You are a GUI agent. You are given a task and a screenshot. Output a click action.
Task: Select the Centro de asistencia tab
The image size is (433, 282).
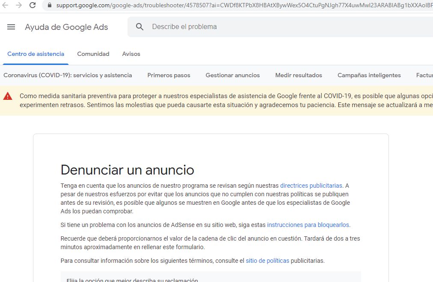[x=36, y=54]
